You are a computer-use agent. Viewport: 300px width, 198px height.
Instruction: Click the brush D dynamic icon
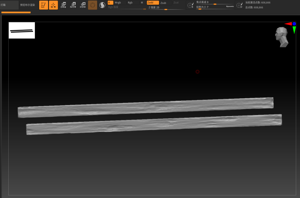[x=239, y=5]
